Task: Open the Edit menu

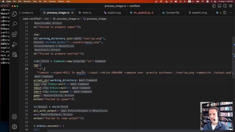Action: (x=19, y=1)
